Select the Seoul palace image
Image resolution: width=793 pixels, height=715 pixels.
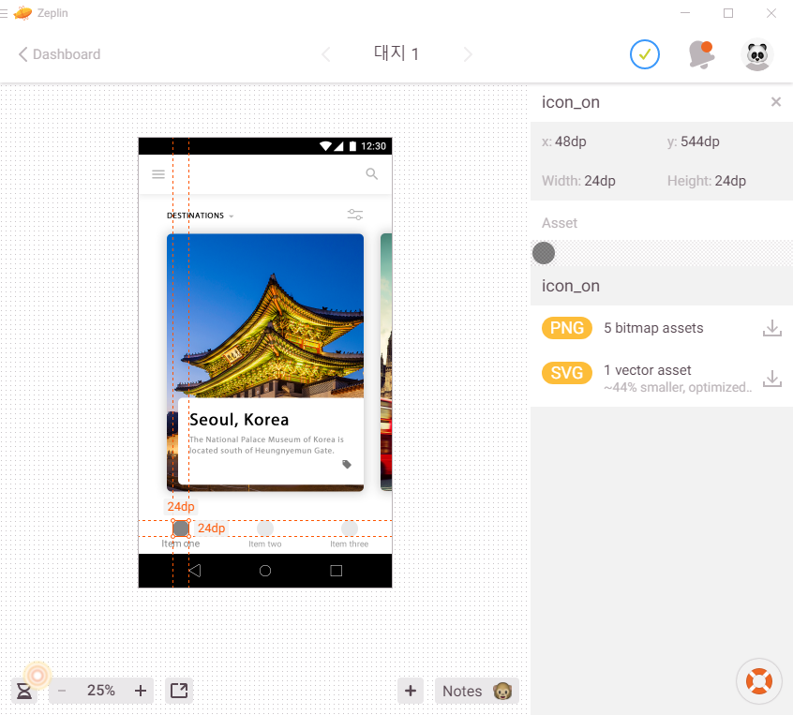click(x=265, y=316)
